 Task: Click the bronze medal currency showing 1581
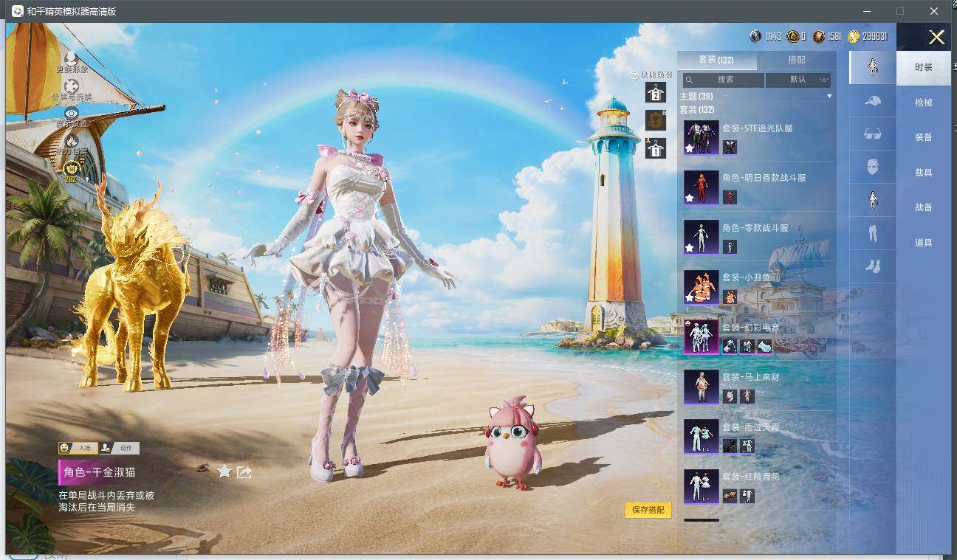click(827, 36)
